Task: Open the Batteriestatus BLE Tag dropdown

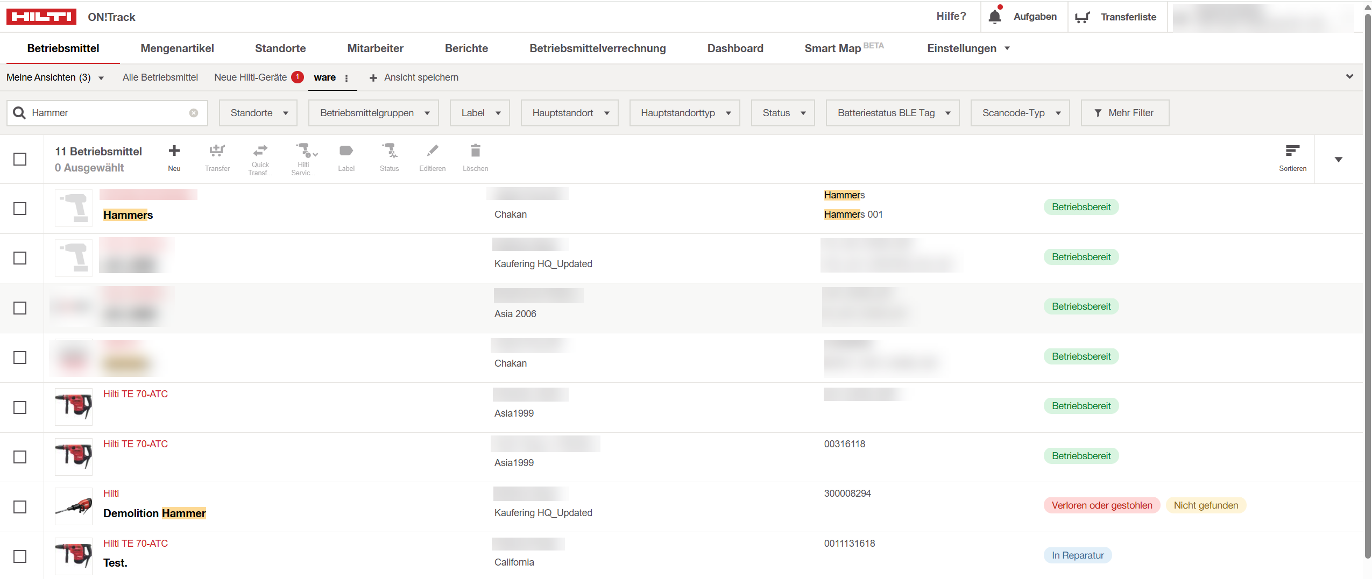Action: [x=893, y=113]
